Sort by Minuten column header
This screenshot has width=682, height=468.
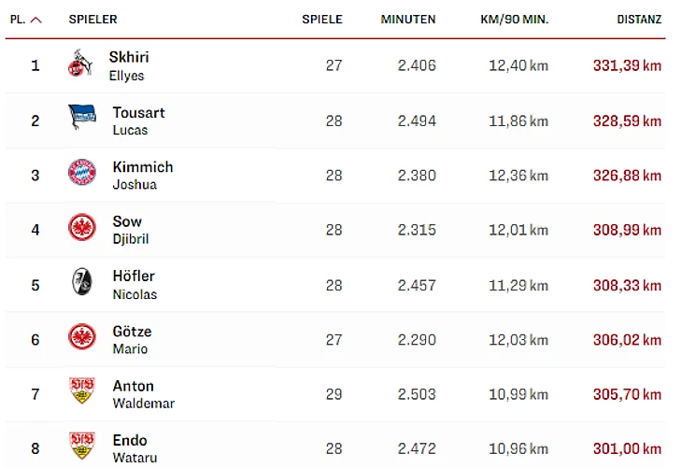408,20
